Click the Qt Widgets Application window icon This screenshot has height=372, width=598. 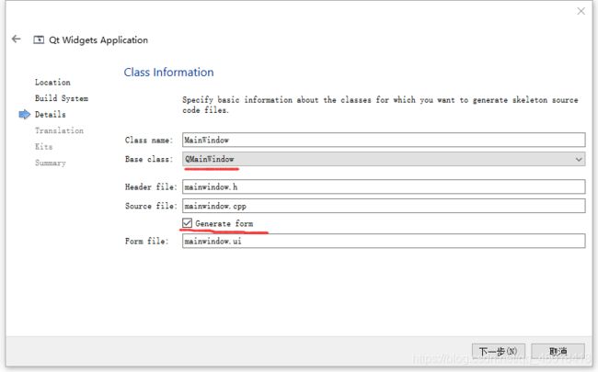pyautogui.click(x=39, y=39)
